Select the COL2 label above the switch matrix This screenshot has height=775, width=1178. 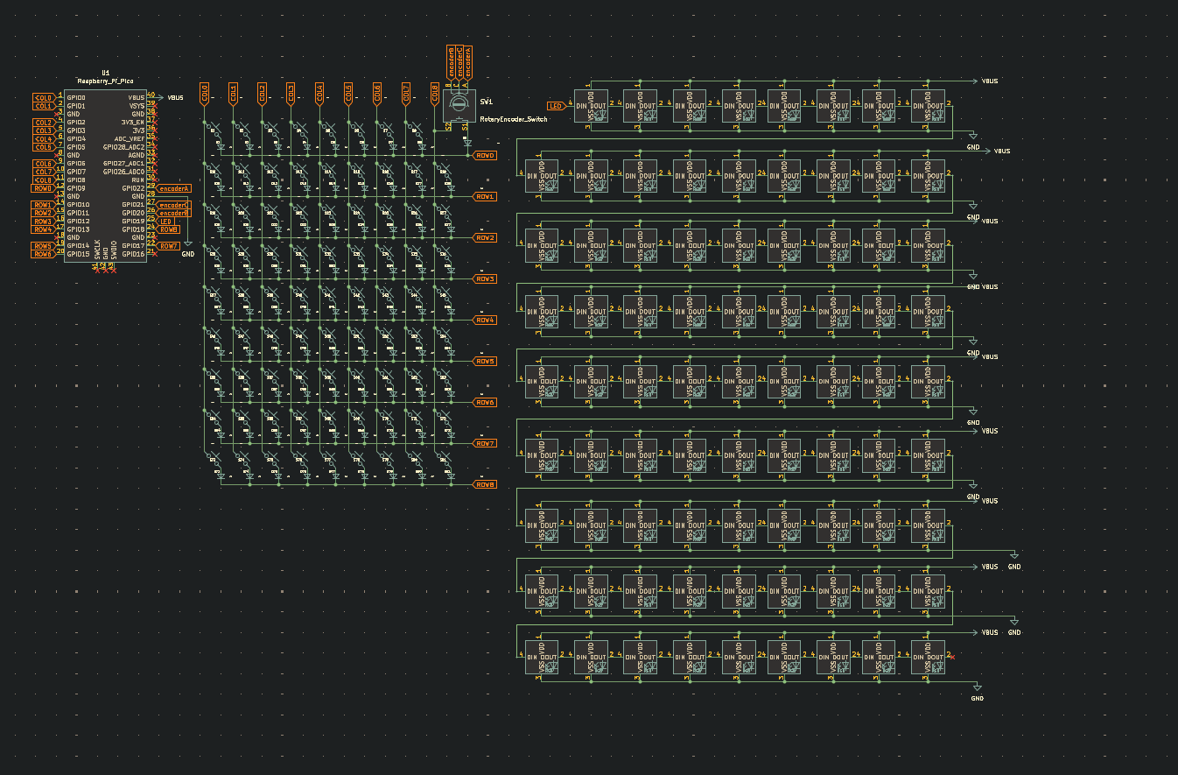(x=261, y=94)
